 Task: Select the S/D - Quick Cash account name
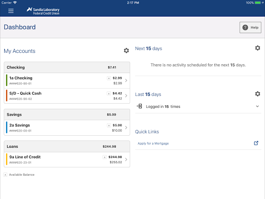click(25, 93)
